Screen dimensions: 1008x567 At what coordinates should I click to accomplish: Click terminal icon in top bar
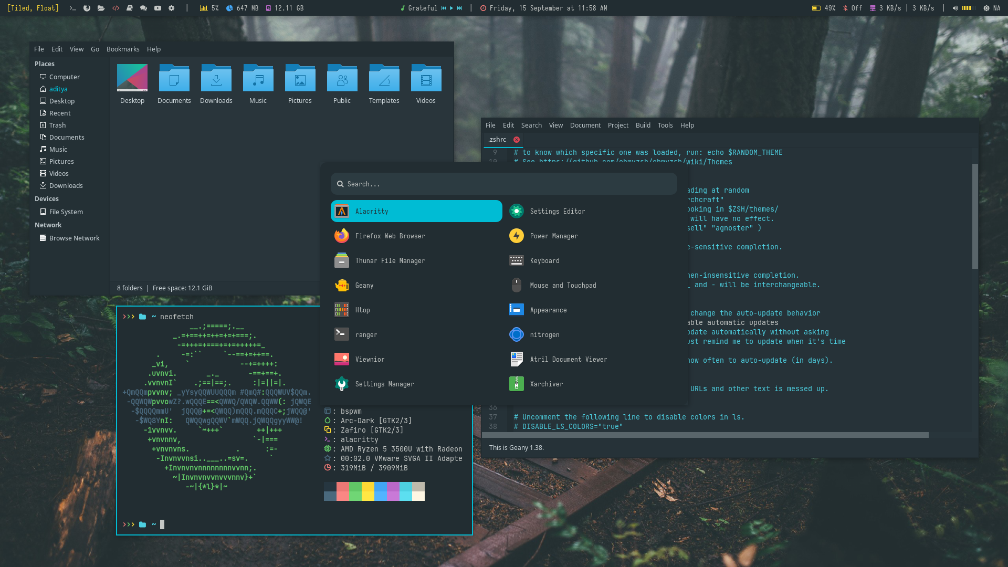pyautogui.click(x=73, y=8)
